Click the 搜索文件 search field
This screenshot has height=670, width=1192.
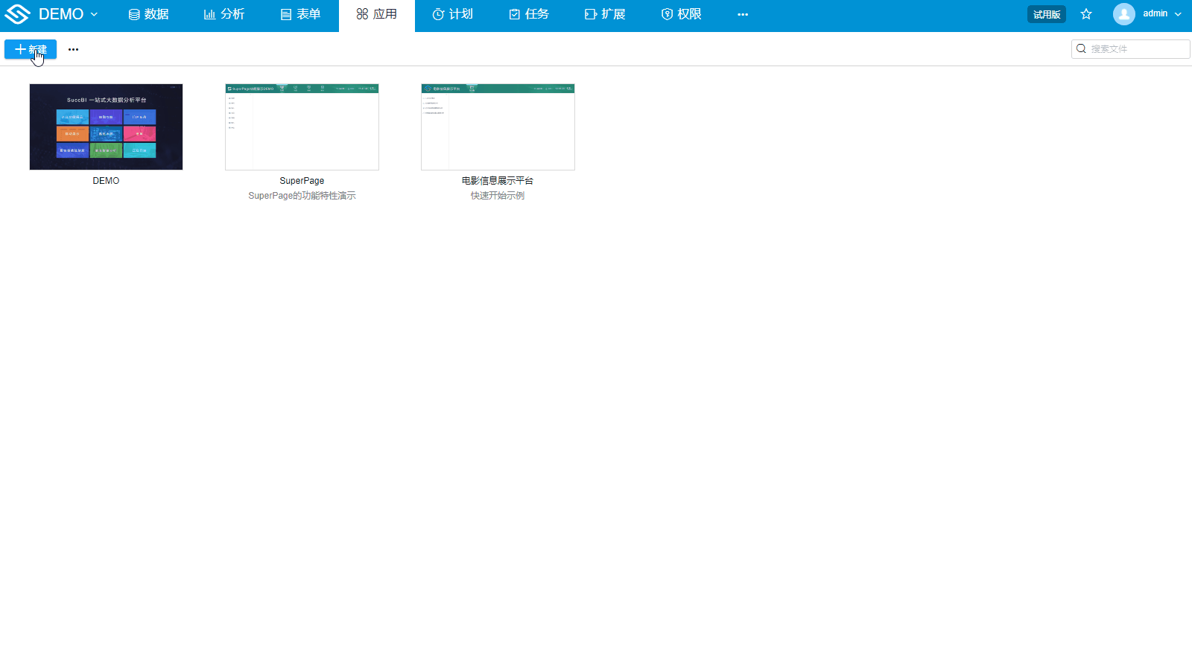point(1137,49)
